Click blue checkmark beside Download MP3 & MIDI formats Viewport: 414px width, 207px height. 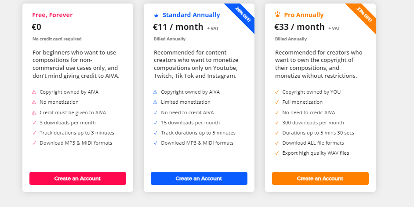coord(155,143)
